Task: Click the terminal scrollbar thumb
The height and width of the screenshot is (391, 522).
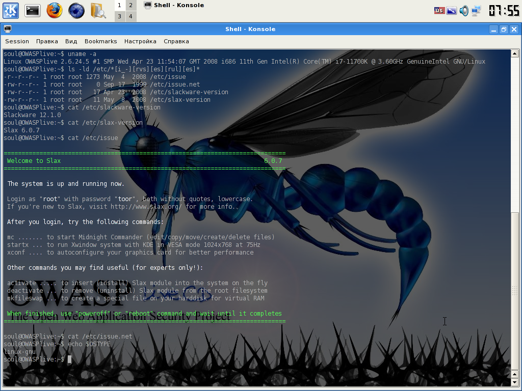Action: [x=515, y=291]
